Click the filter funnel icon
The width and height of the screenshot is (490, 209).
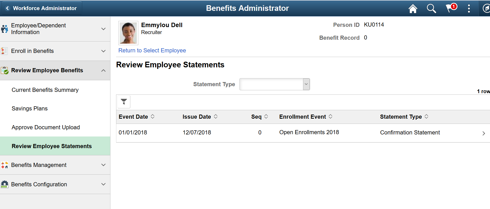[124, 102]
